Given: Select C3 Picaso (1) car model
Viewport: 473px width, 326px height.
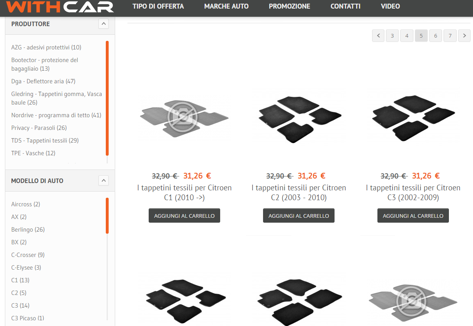Looking at the screenshot, I should 27,318.
